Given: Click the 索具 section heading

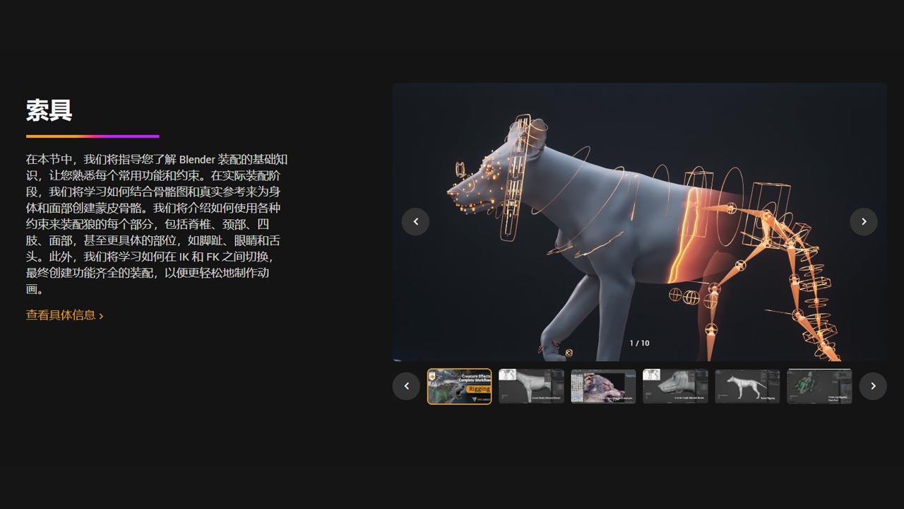Looking at the screenshot, I should click(x=49, y=110).
